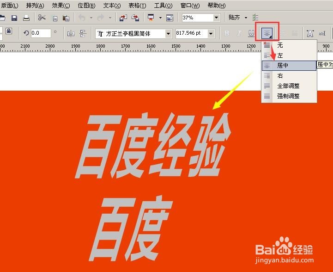Open the 排列 menu

35,5
